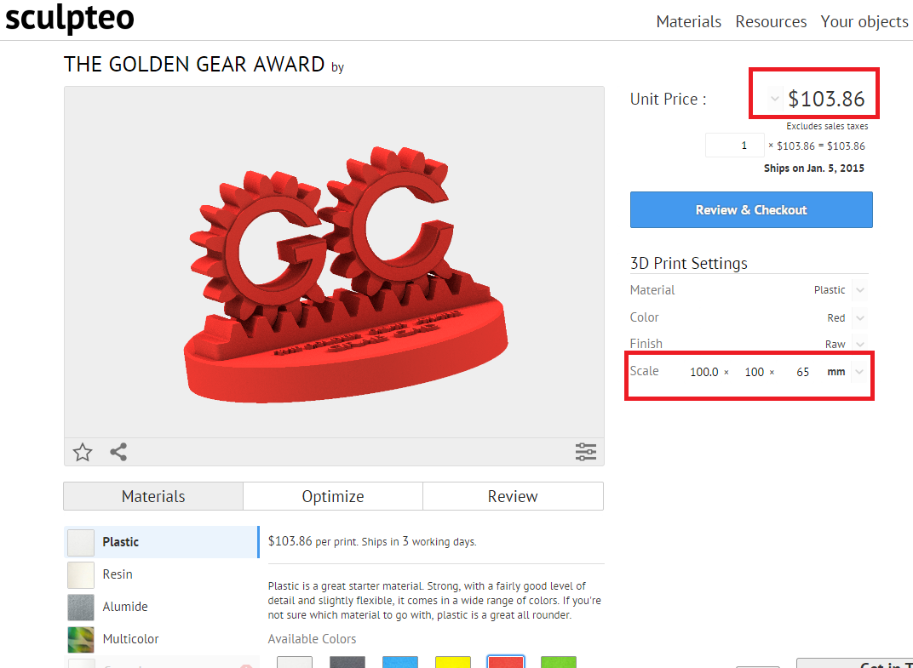Open the currency dropdown beside unit price
The height and width of the screenshot is (668, 913).
tap(774, 99)
